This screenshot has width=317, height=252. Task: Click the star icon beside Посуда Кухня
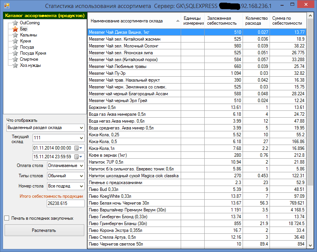[15, 53]
